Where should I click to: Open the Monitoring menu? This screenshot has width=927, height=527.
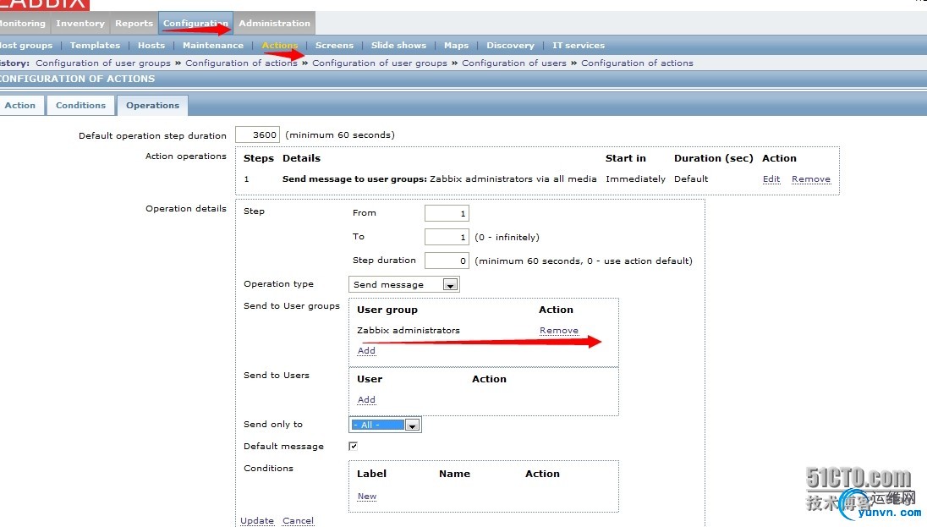(x=23, y=23)
